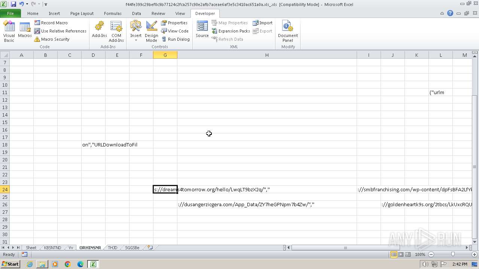Toggle Design Mode
This screenshot has height=269, width=479.
pos(152,31)
